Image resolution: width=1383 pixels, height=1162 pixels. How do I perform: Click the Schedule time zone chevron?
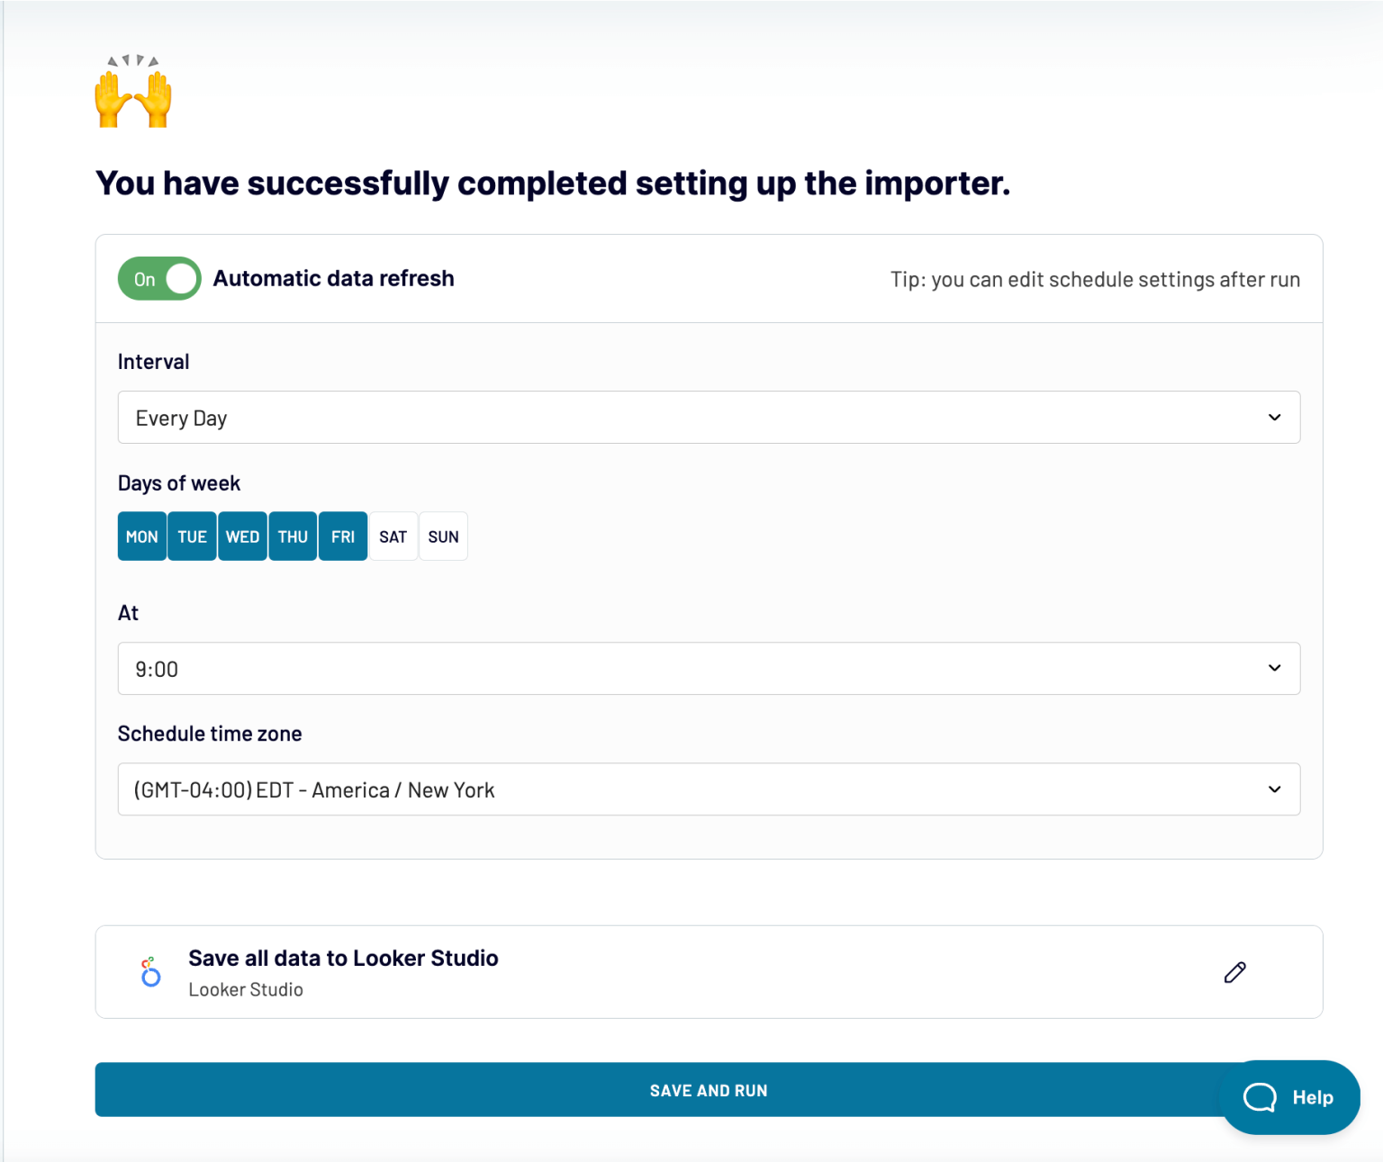(1274, 789)
